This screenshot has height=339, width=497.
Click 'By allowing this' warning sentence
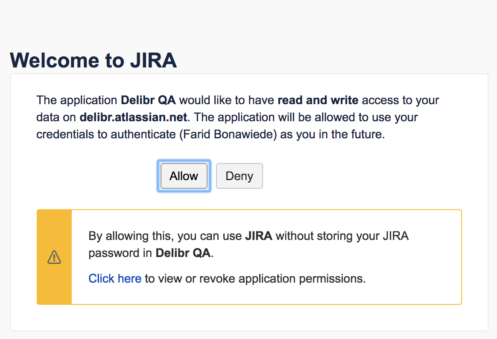(x=248, y=245)
